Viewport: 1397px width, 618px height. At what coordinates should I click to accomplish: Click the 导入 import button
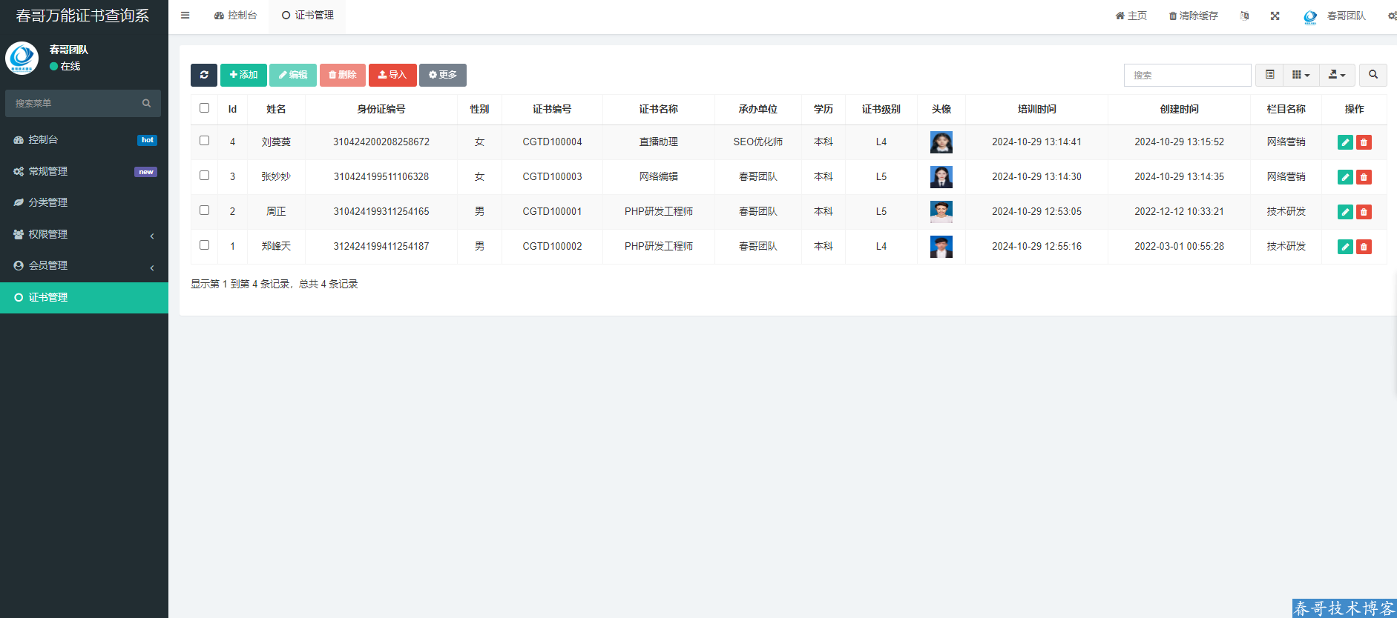[x=392, y=75]
